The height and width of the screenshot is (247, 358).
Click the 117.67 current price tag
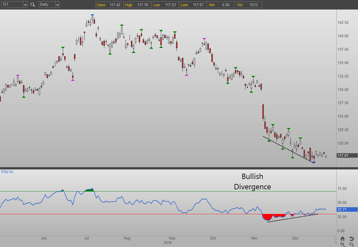[347, 155]
